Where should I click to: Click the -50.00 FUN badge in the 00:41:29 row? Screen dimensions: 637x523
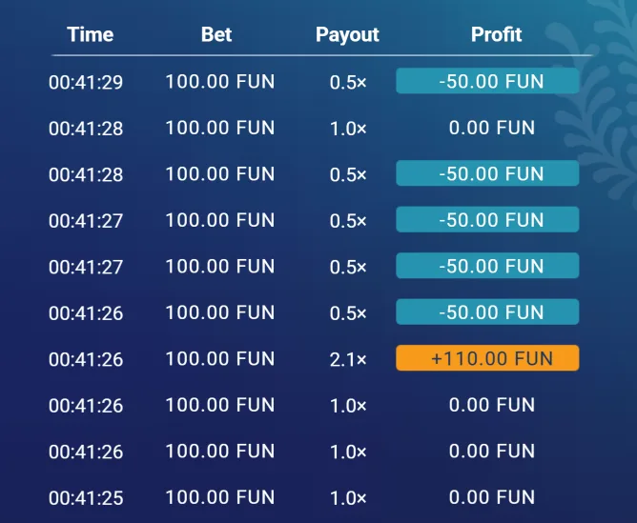tap(487, 81)
